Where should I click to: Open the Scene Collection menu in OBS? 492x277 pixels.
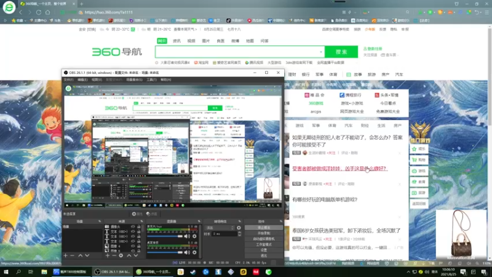pyautogui.click(x=134, y=80)
